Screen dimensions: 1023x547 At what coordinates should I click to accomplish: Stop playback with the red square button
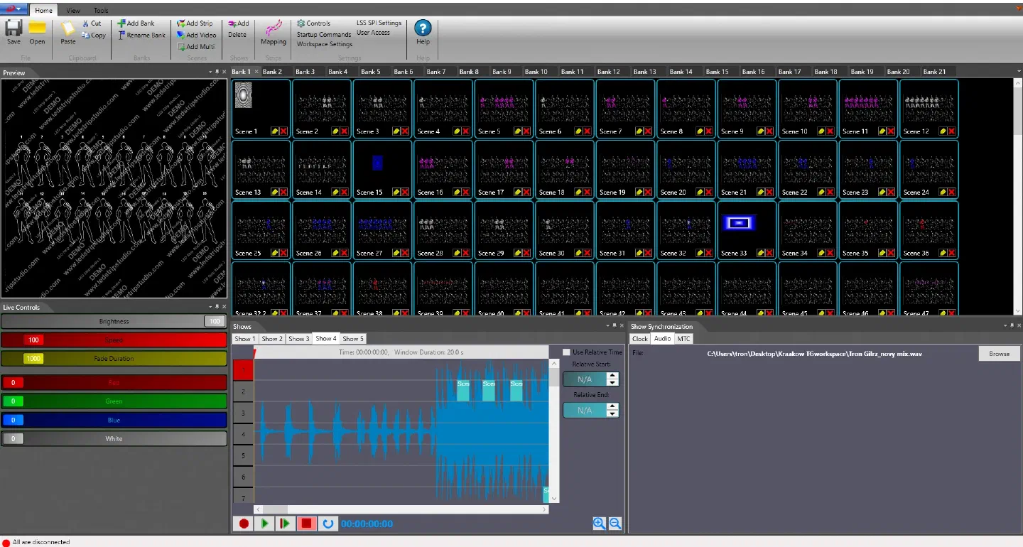click(306, 524)
